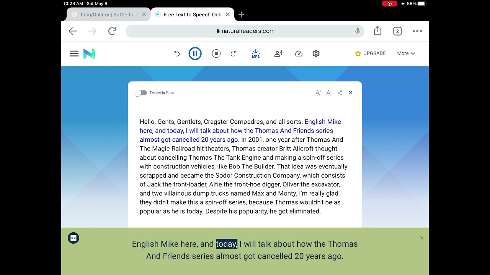Pause the speech playback
The width and height of the screenshot is (490, 275).
(x=195, y=53)
